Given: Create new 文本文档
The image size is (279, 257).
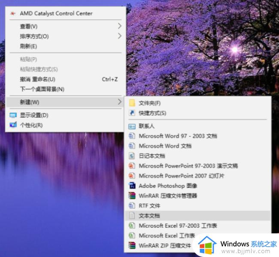Looking at the screenshot, I should pos(198,216).
